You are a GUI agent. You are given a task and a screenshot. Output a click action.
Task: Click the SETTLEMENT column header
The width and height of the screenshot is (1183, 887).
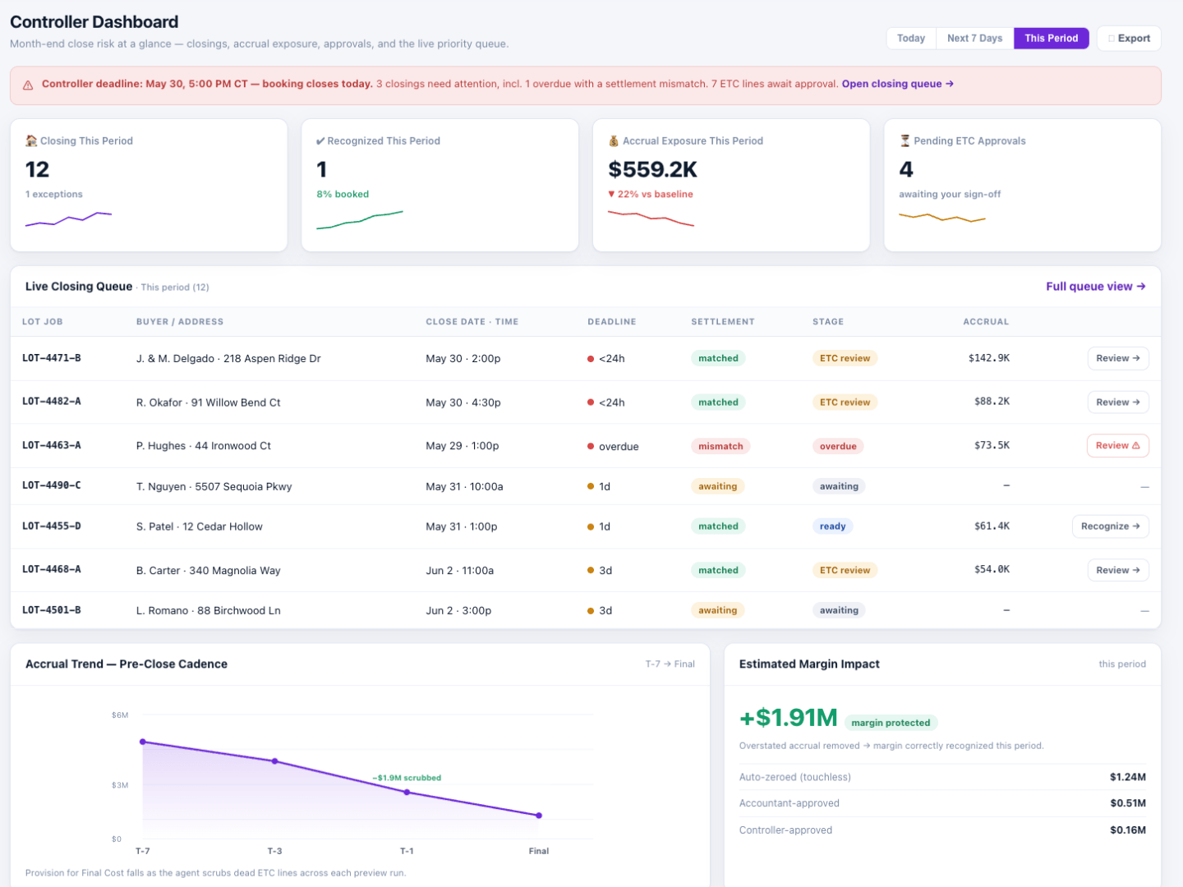pyautogui.click(x=723, y=322)
